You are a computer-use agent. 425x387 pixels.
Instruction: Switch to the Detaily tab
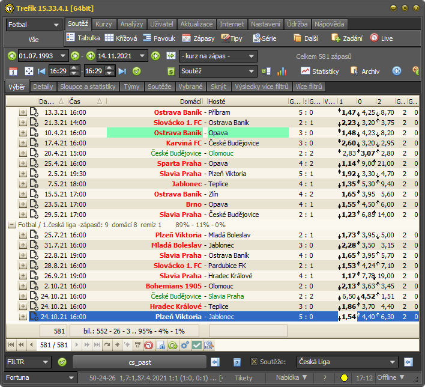click(43, 87)
